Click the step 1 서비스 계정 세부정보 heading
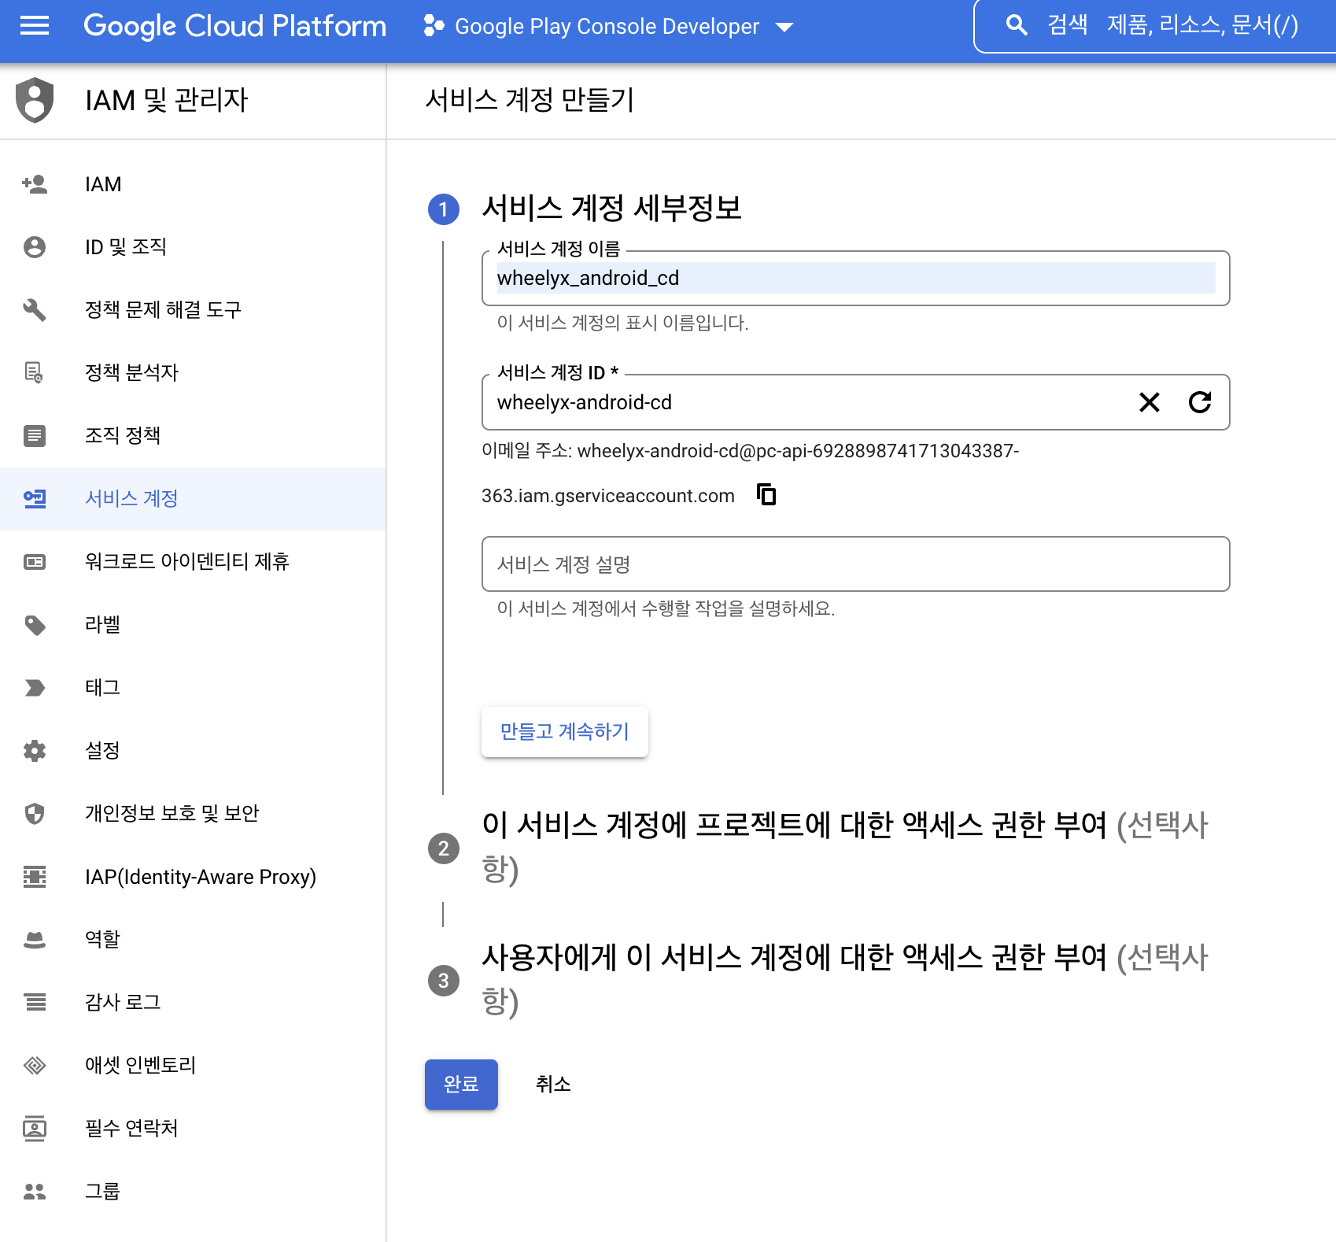1336x1242 pixels. tap(611, 209)
